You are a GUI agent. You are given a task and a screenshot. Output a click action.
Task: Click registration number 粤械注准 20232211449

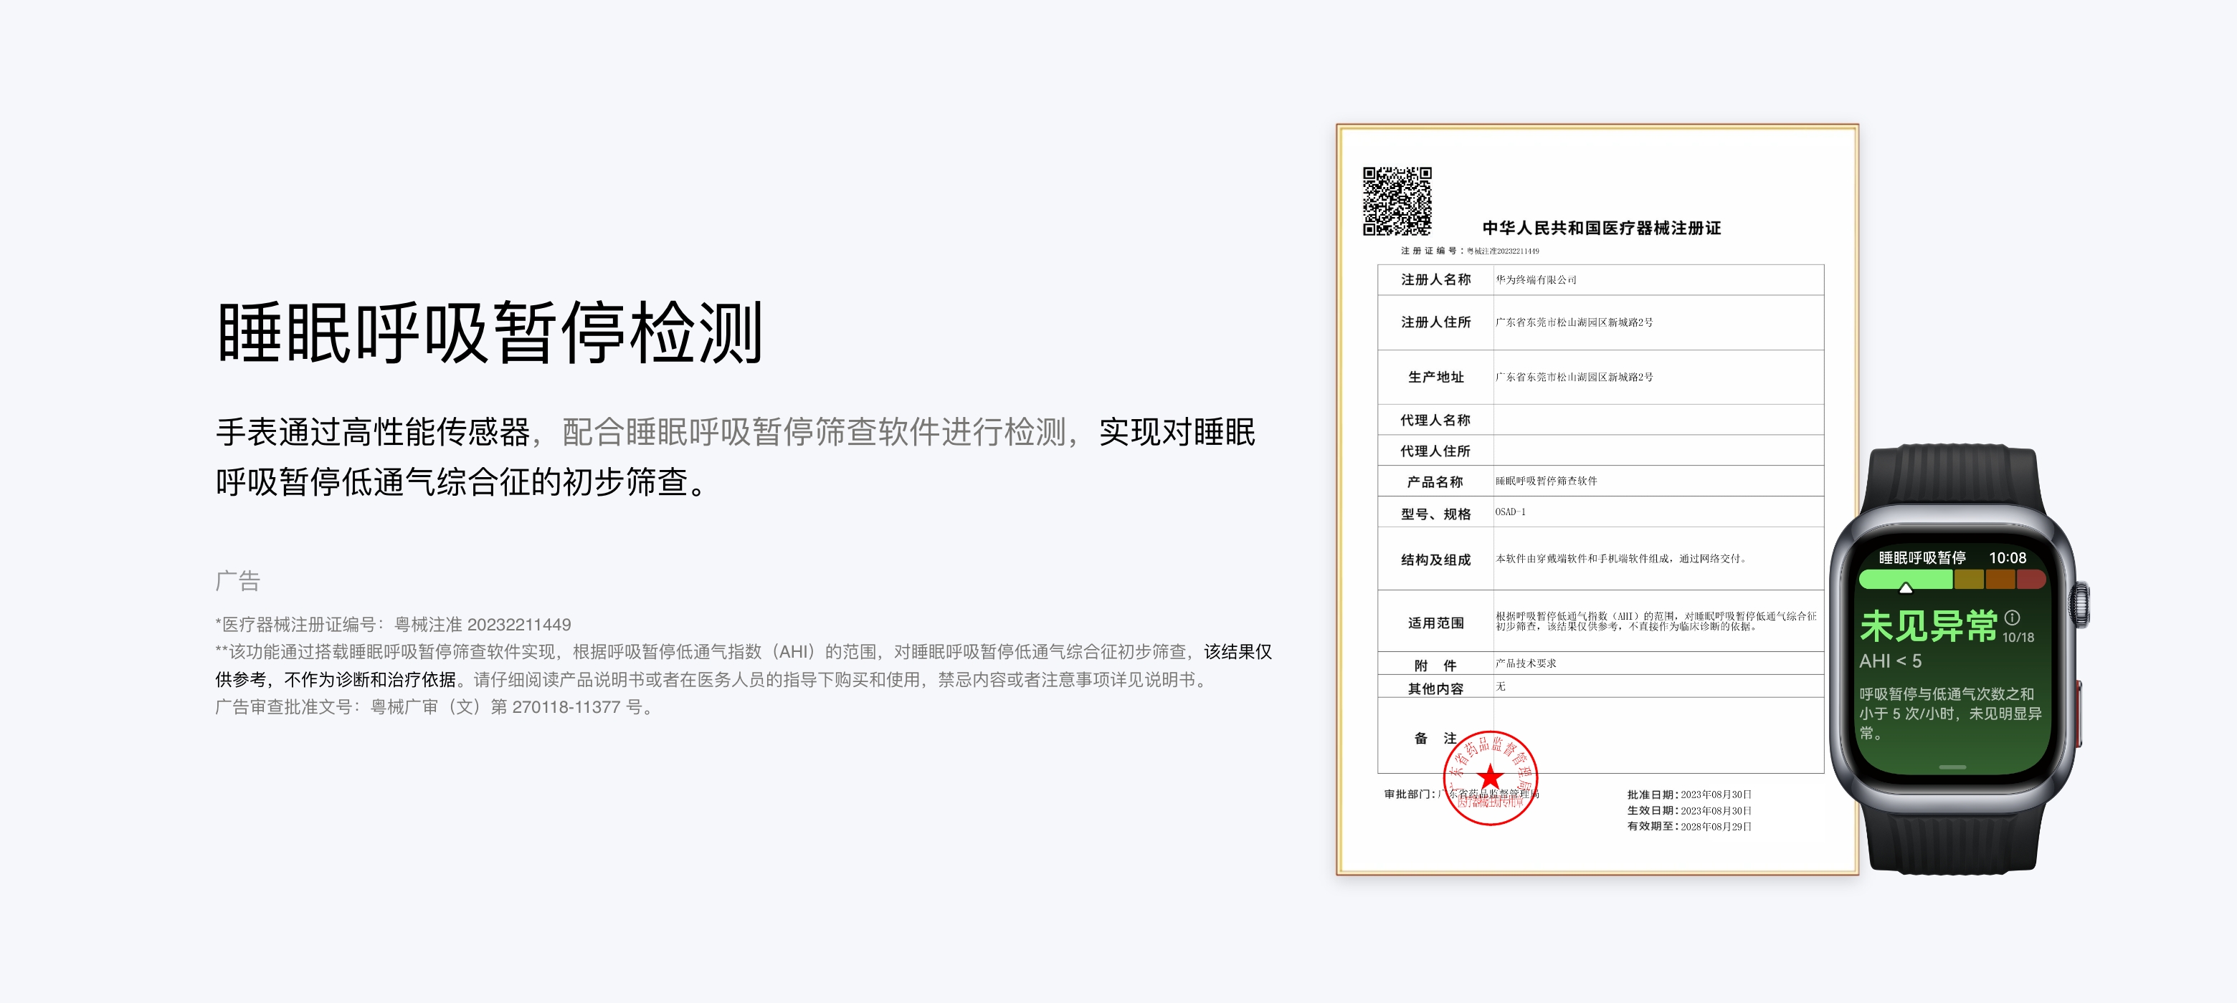coord(482,625)
